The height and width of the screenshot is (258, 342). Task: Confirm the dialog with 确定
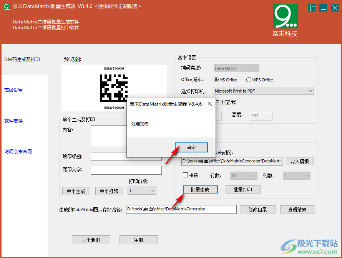tap(191, 147)
